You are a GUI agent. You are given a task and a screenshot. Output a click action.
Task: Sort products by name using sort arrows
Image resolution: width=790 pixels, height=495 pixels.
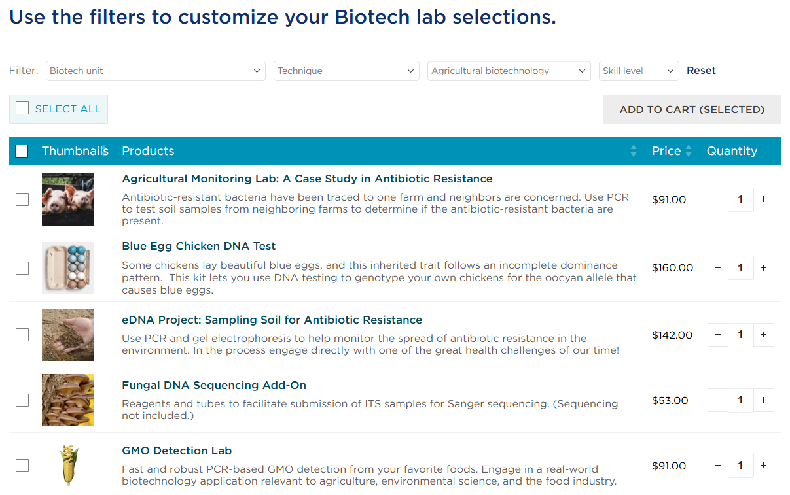click(x=633, y=151)
